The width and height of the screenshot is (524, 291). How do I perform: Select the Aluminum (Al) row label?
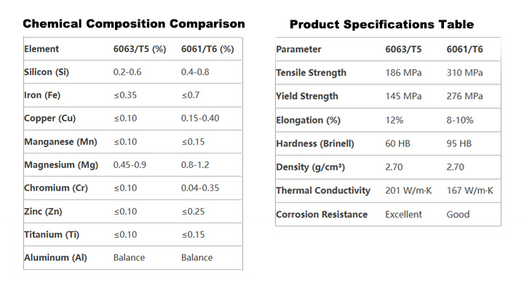tap(55, 258)
